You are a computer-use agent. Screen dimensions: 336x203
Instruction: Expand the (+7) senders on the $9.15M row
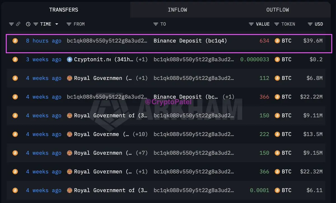click(141, 153)
